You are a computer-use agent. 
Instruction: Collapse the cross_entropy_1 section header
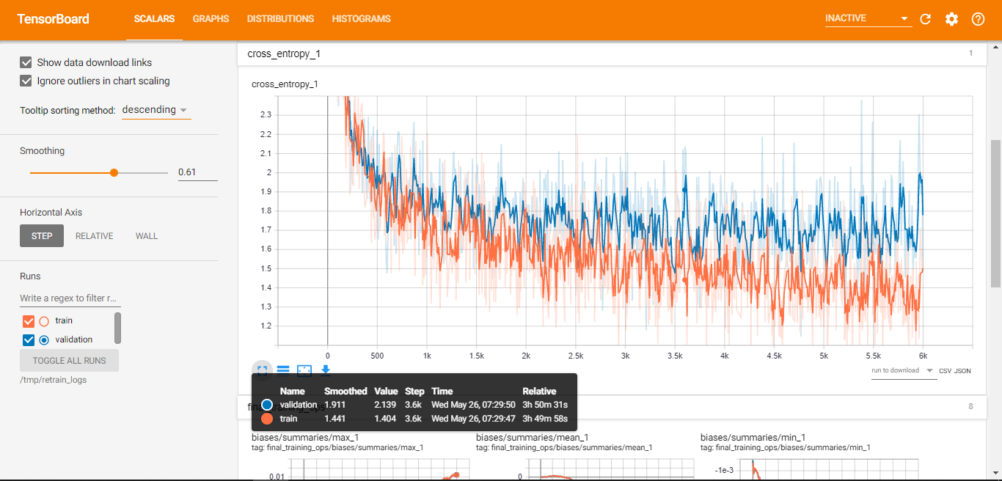pos(612,54)
